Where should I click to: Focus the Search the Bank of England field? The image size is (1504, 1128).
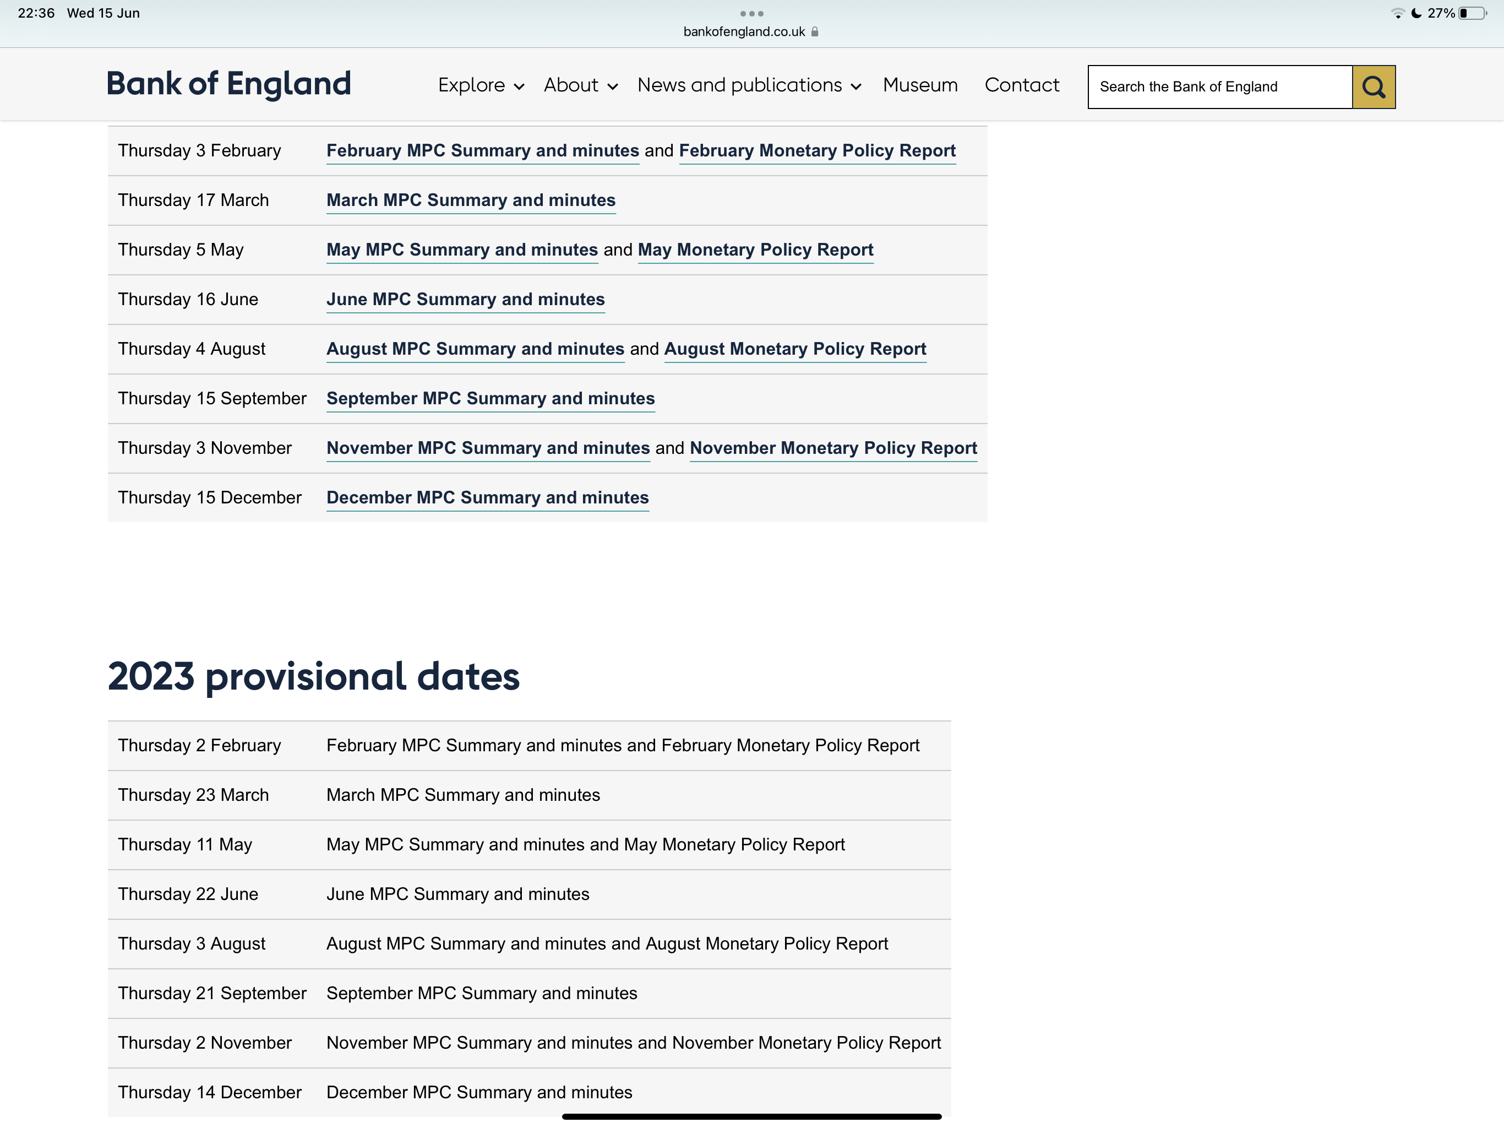tap(1220, 87)
